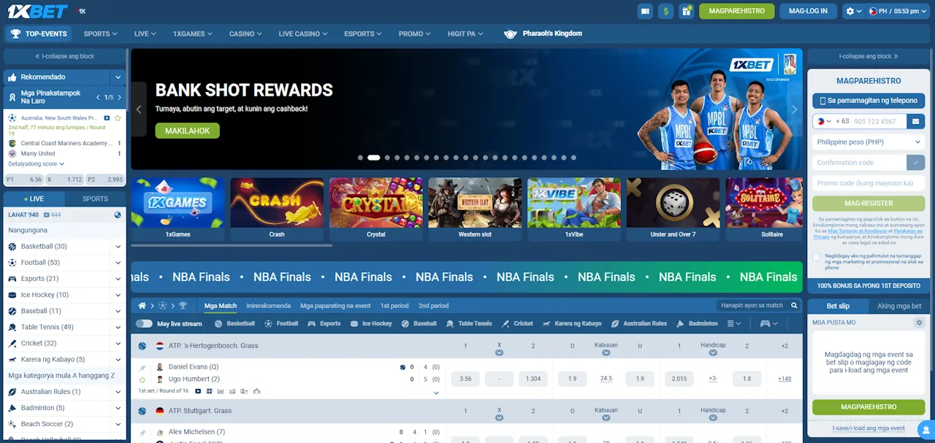Open the Under and Over 7 game thumbnail
This screenshot has width=935, height=443.
(673, 209)
